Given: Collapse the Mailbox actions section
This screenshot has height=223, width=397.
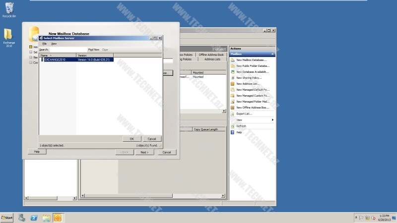Looking at the screenshot, I should [272, 54].
